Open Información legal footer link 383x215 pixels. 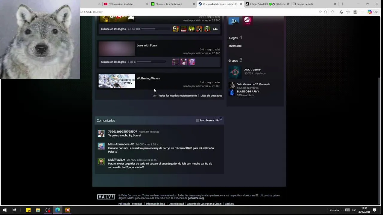click(156, 204)
